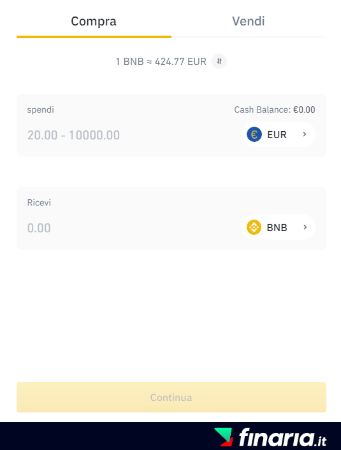Click the spendi label
Screen dimensions: 341x450
[x=41, y=109]
